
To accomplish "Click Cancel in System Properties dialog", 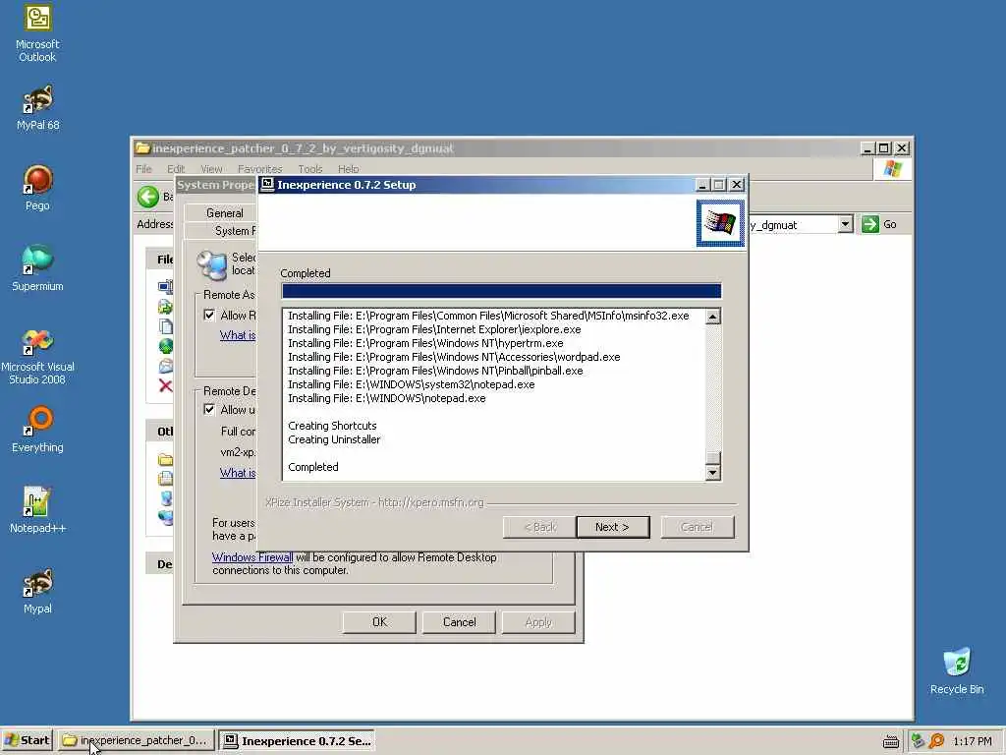I will (459, 622).
